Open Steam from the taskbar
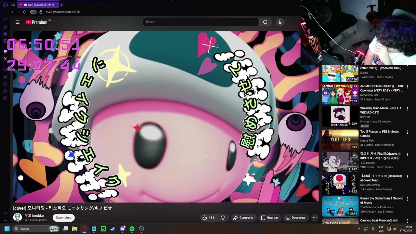This screenshot has height=234, width=416. [x=112, y=229]
